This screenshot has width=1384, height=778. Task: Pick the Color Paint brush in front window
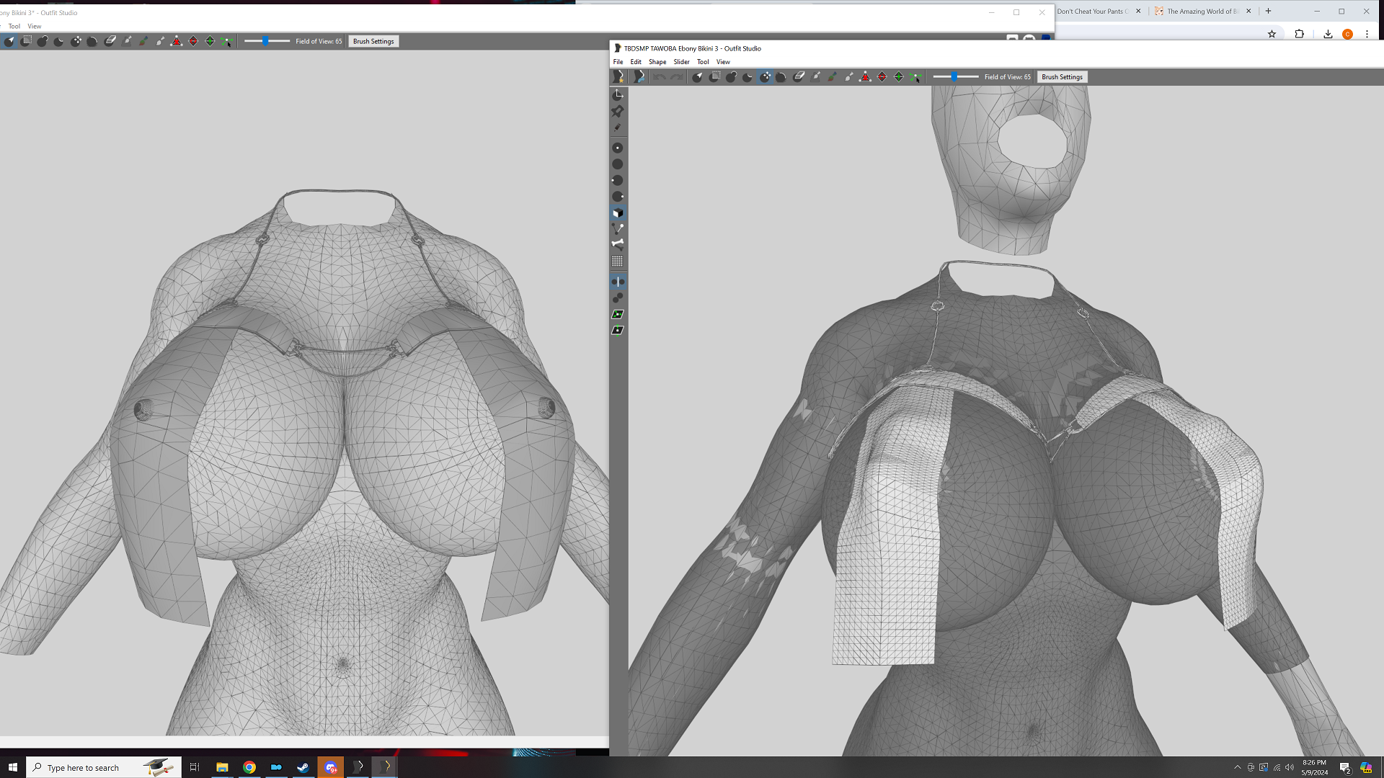[x=832, y=77]
